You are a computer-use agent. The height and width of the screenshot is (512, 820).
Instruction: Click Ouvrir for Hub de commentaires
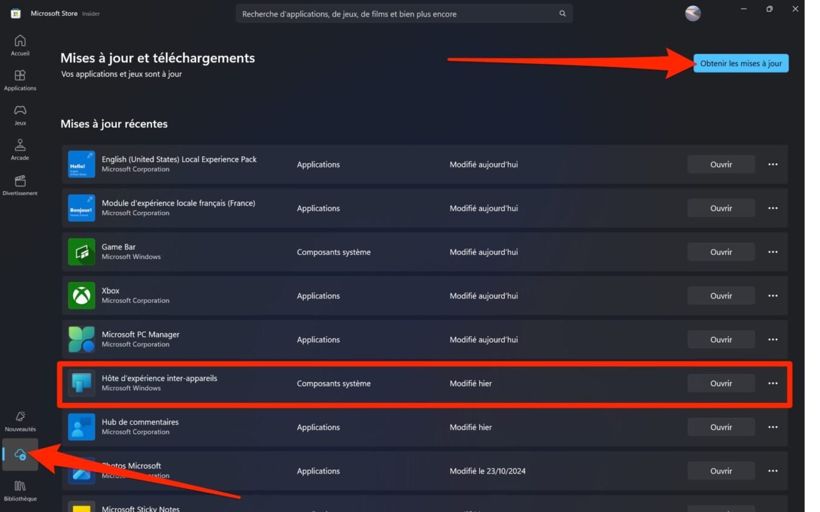(721, 427)
